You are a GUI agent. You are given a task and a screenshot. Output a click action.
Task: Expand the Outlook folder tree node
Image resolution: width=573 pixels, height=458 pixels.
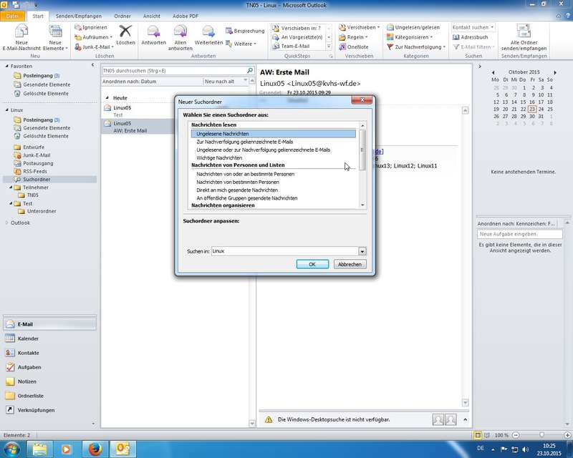point(7,223)
